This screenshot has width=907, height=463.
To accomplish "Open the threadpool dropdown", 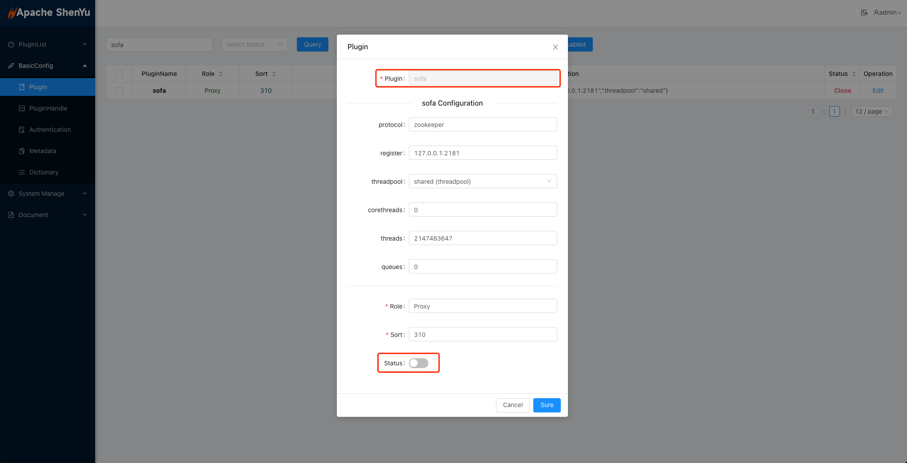I will (482, 181).
